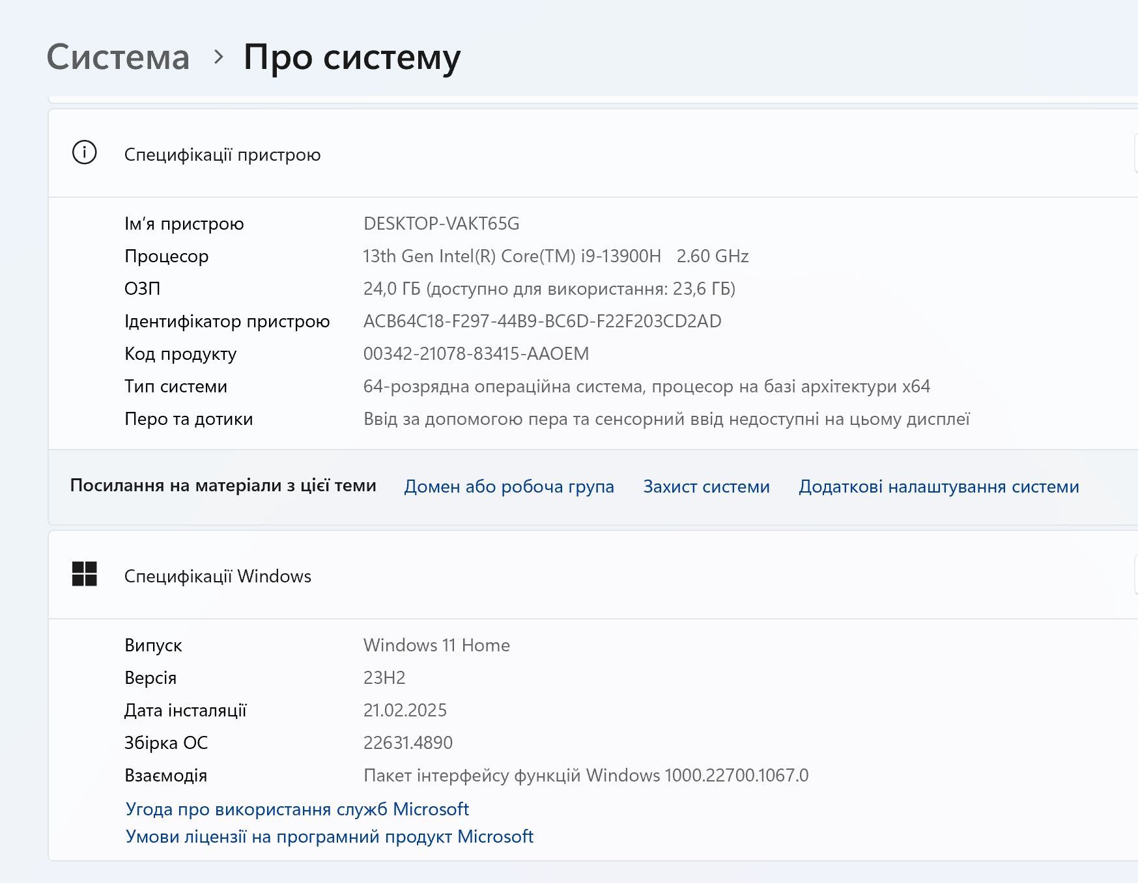Click the Про систему page title

(x=352, y=58)
